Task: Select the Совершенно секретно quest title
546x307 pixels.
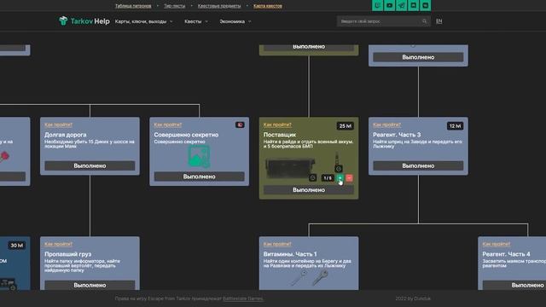Action: (186, 135)
